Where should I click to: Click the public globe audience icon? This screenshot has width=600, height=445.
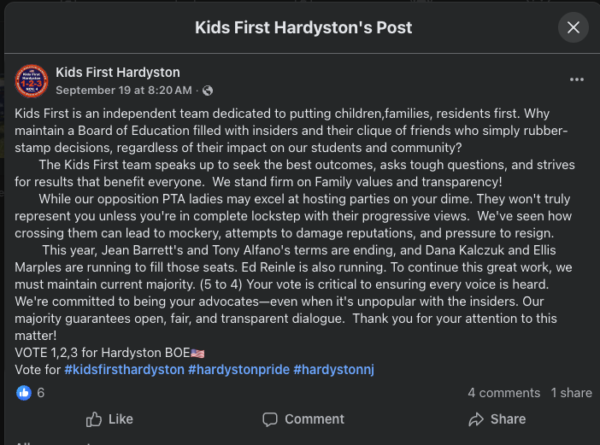(x=207, y=90)
